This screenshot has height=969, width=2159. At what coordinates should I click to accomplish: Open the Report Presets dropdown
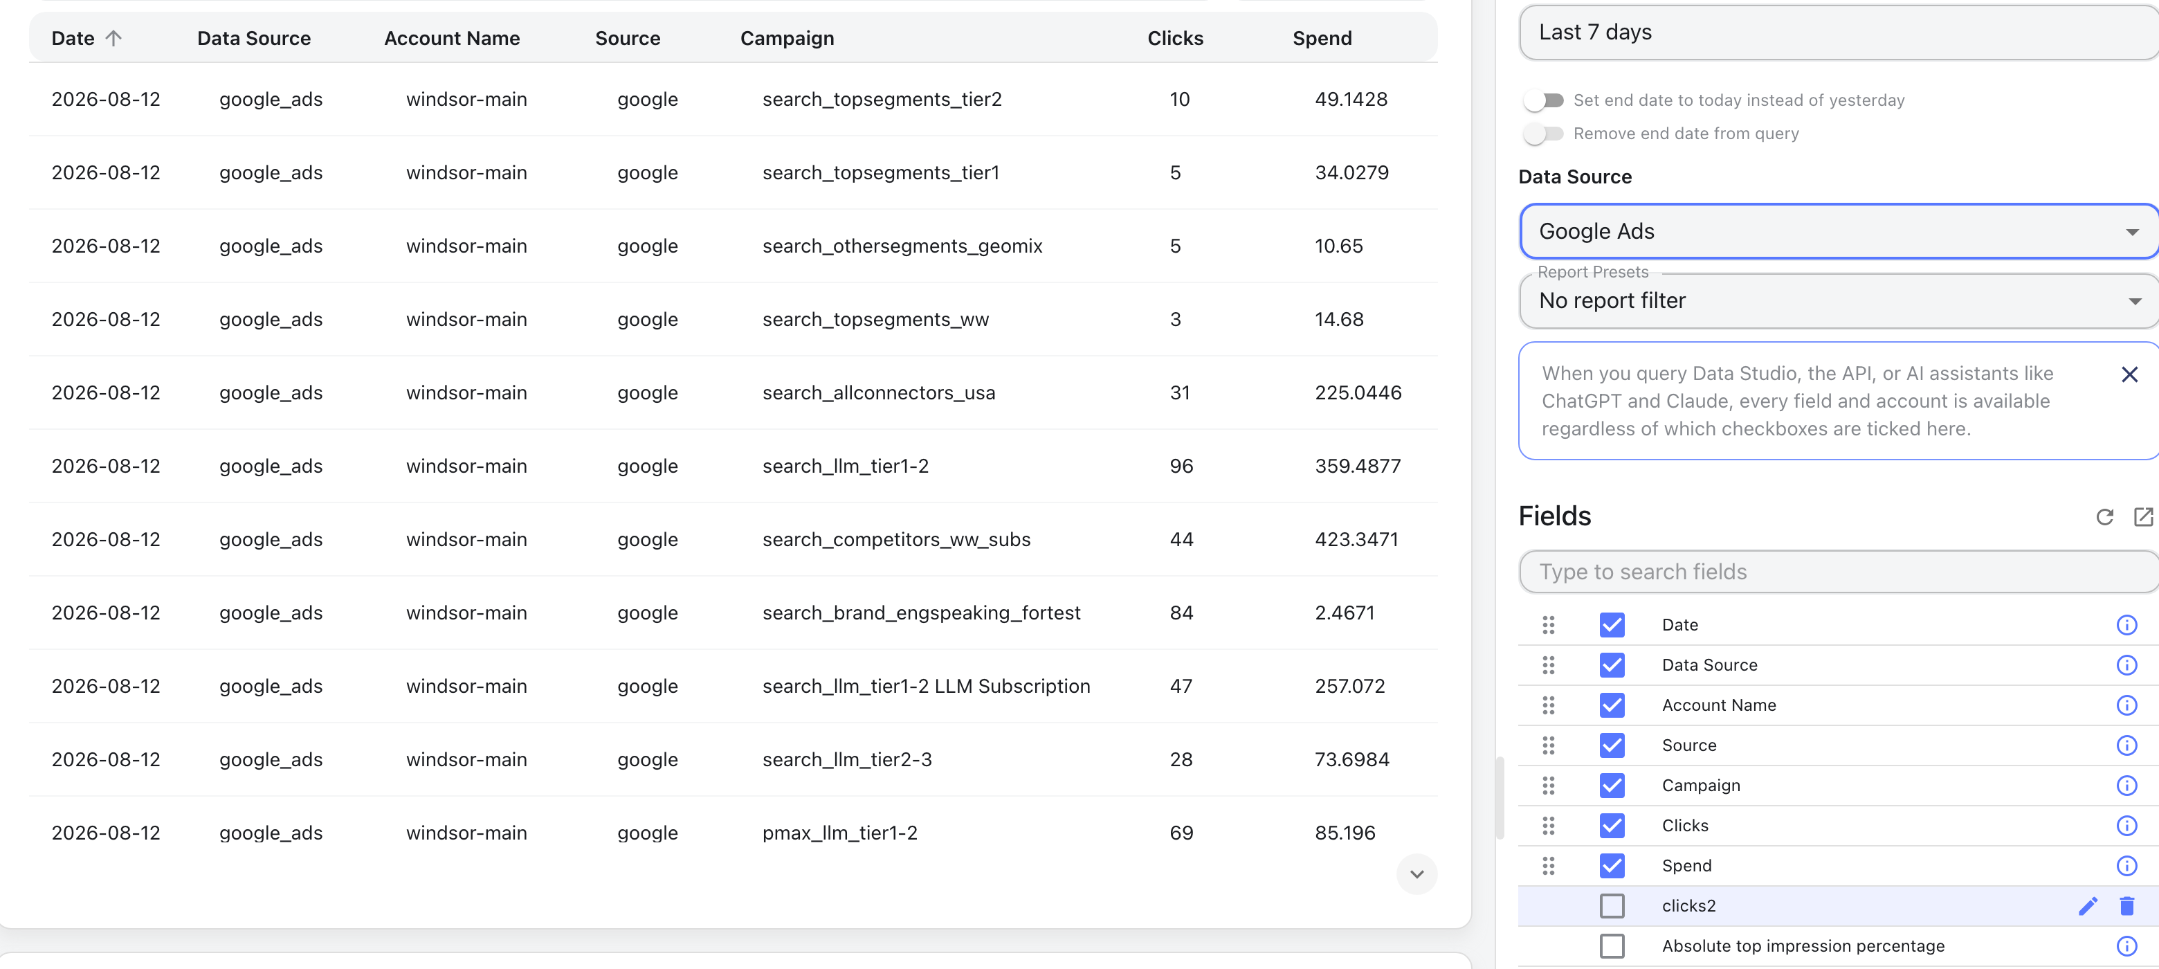[x=1839, y=301]
